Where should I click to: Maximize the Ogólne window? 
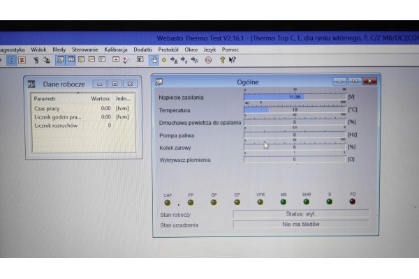(355, 81)
